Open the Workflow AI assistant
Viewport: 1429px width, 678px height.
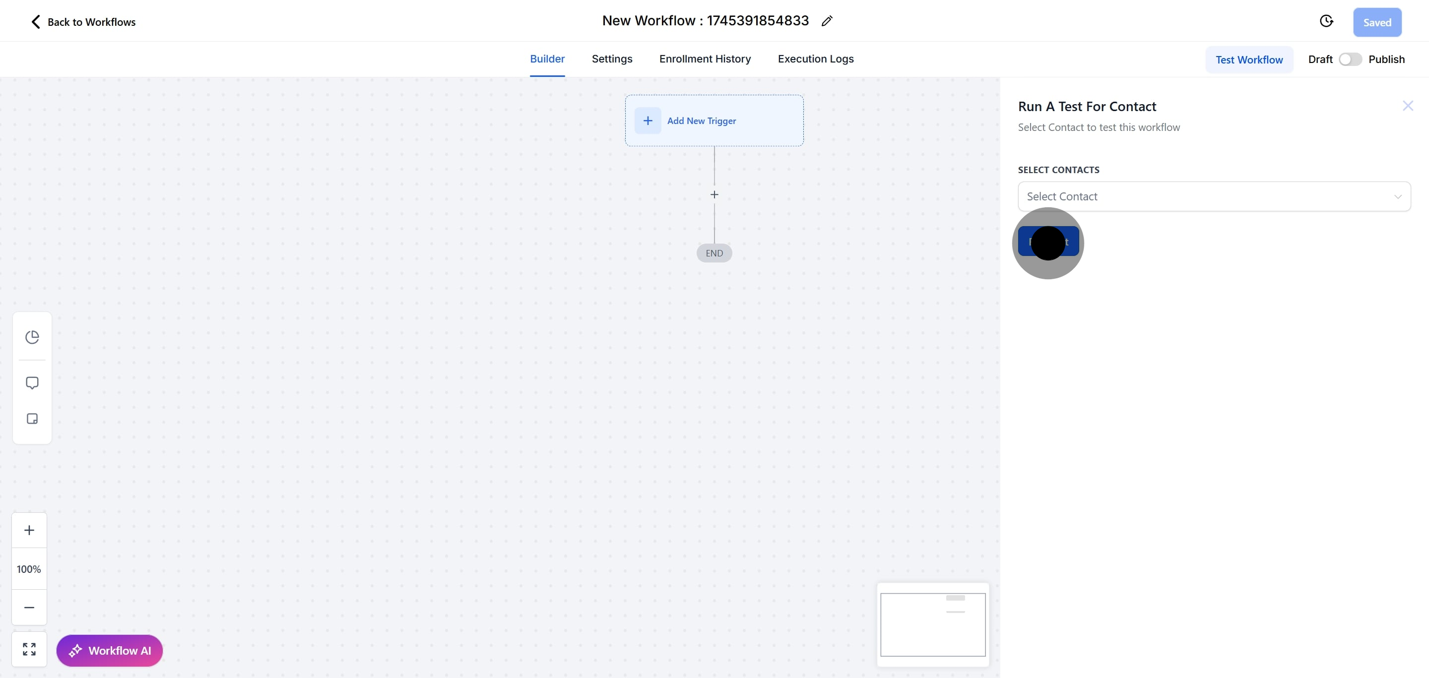click(109, 650)
